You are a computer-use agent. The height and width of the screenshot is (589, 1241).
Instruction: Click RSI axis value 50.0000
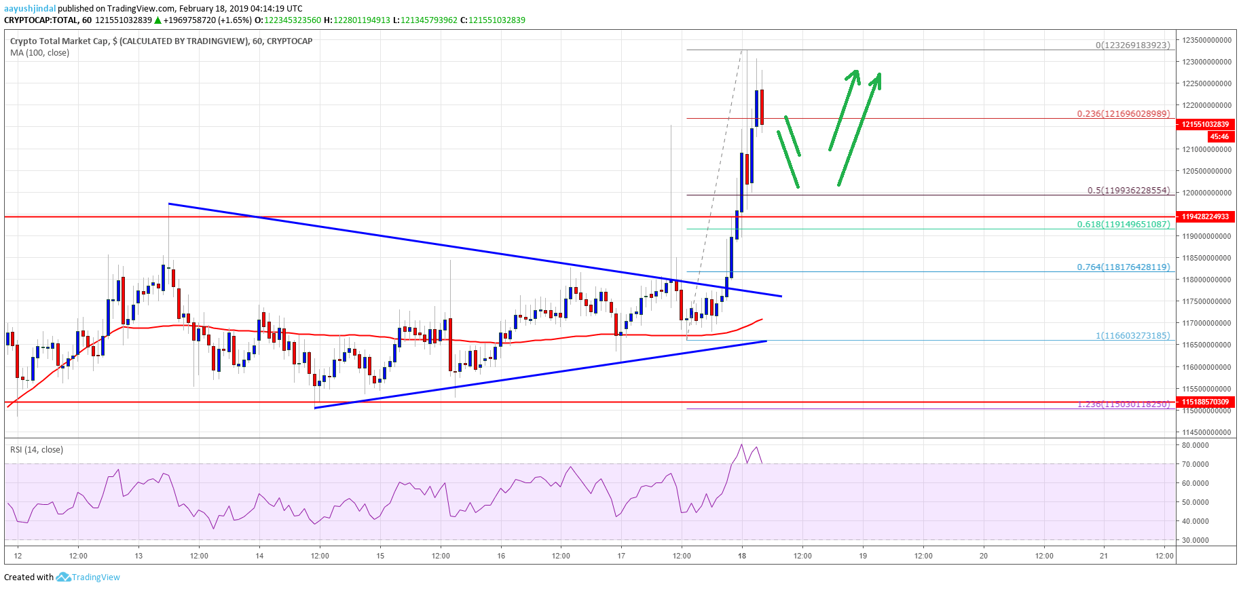1196,502
